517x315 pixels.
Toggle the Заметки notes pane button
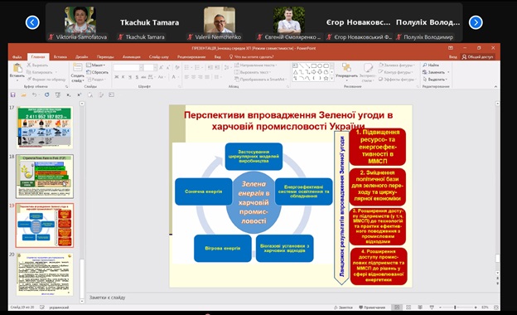344,307
